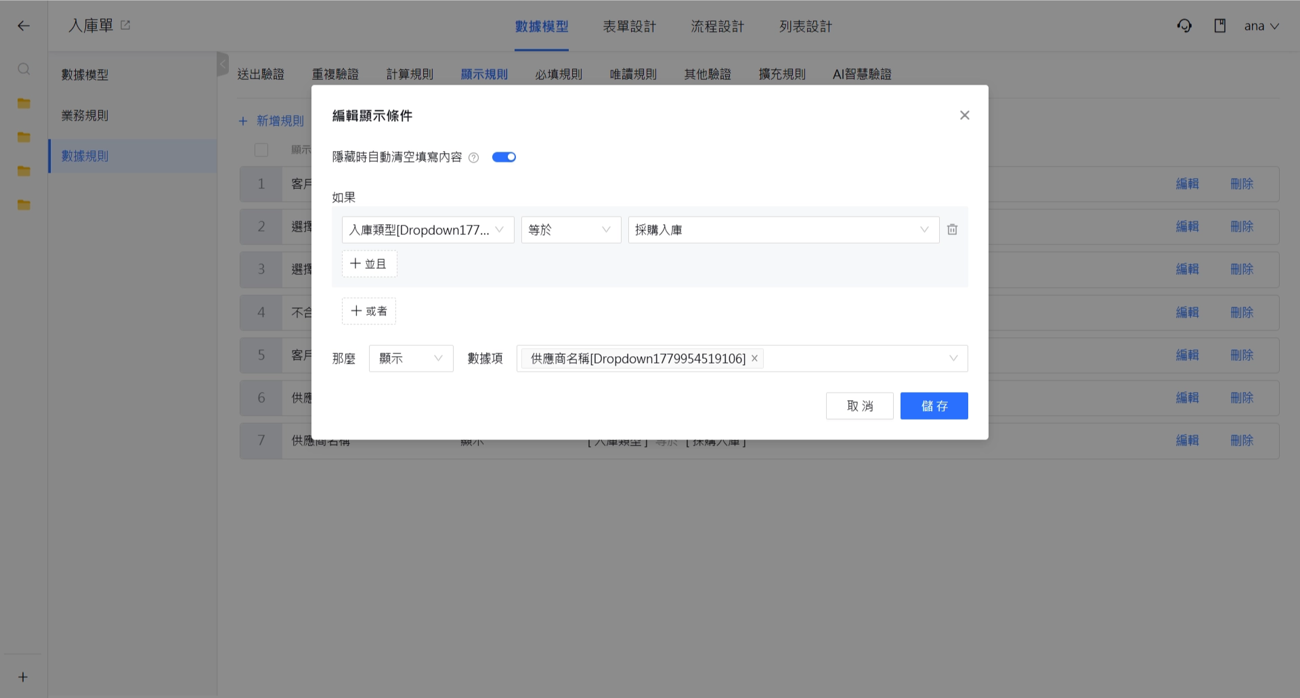Image resolution: width=1300 pixels, height=698 pixels.
Task: Click 刪除 for rule row 4
Action: [1242, 312]
